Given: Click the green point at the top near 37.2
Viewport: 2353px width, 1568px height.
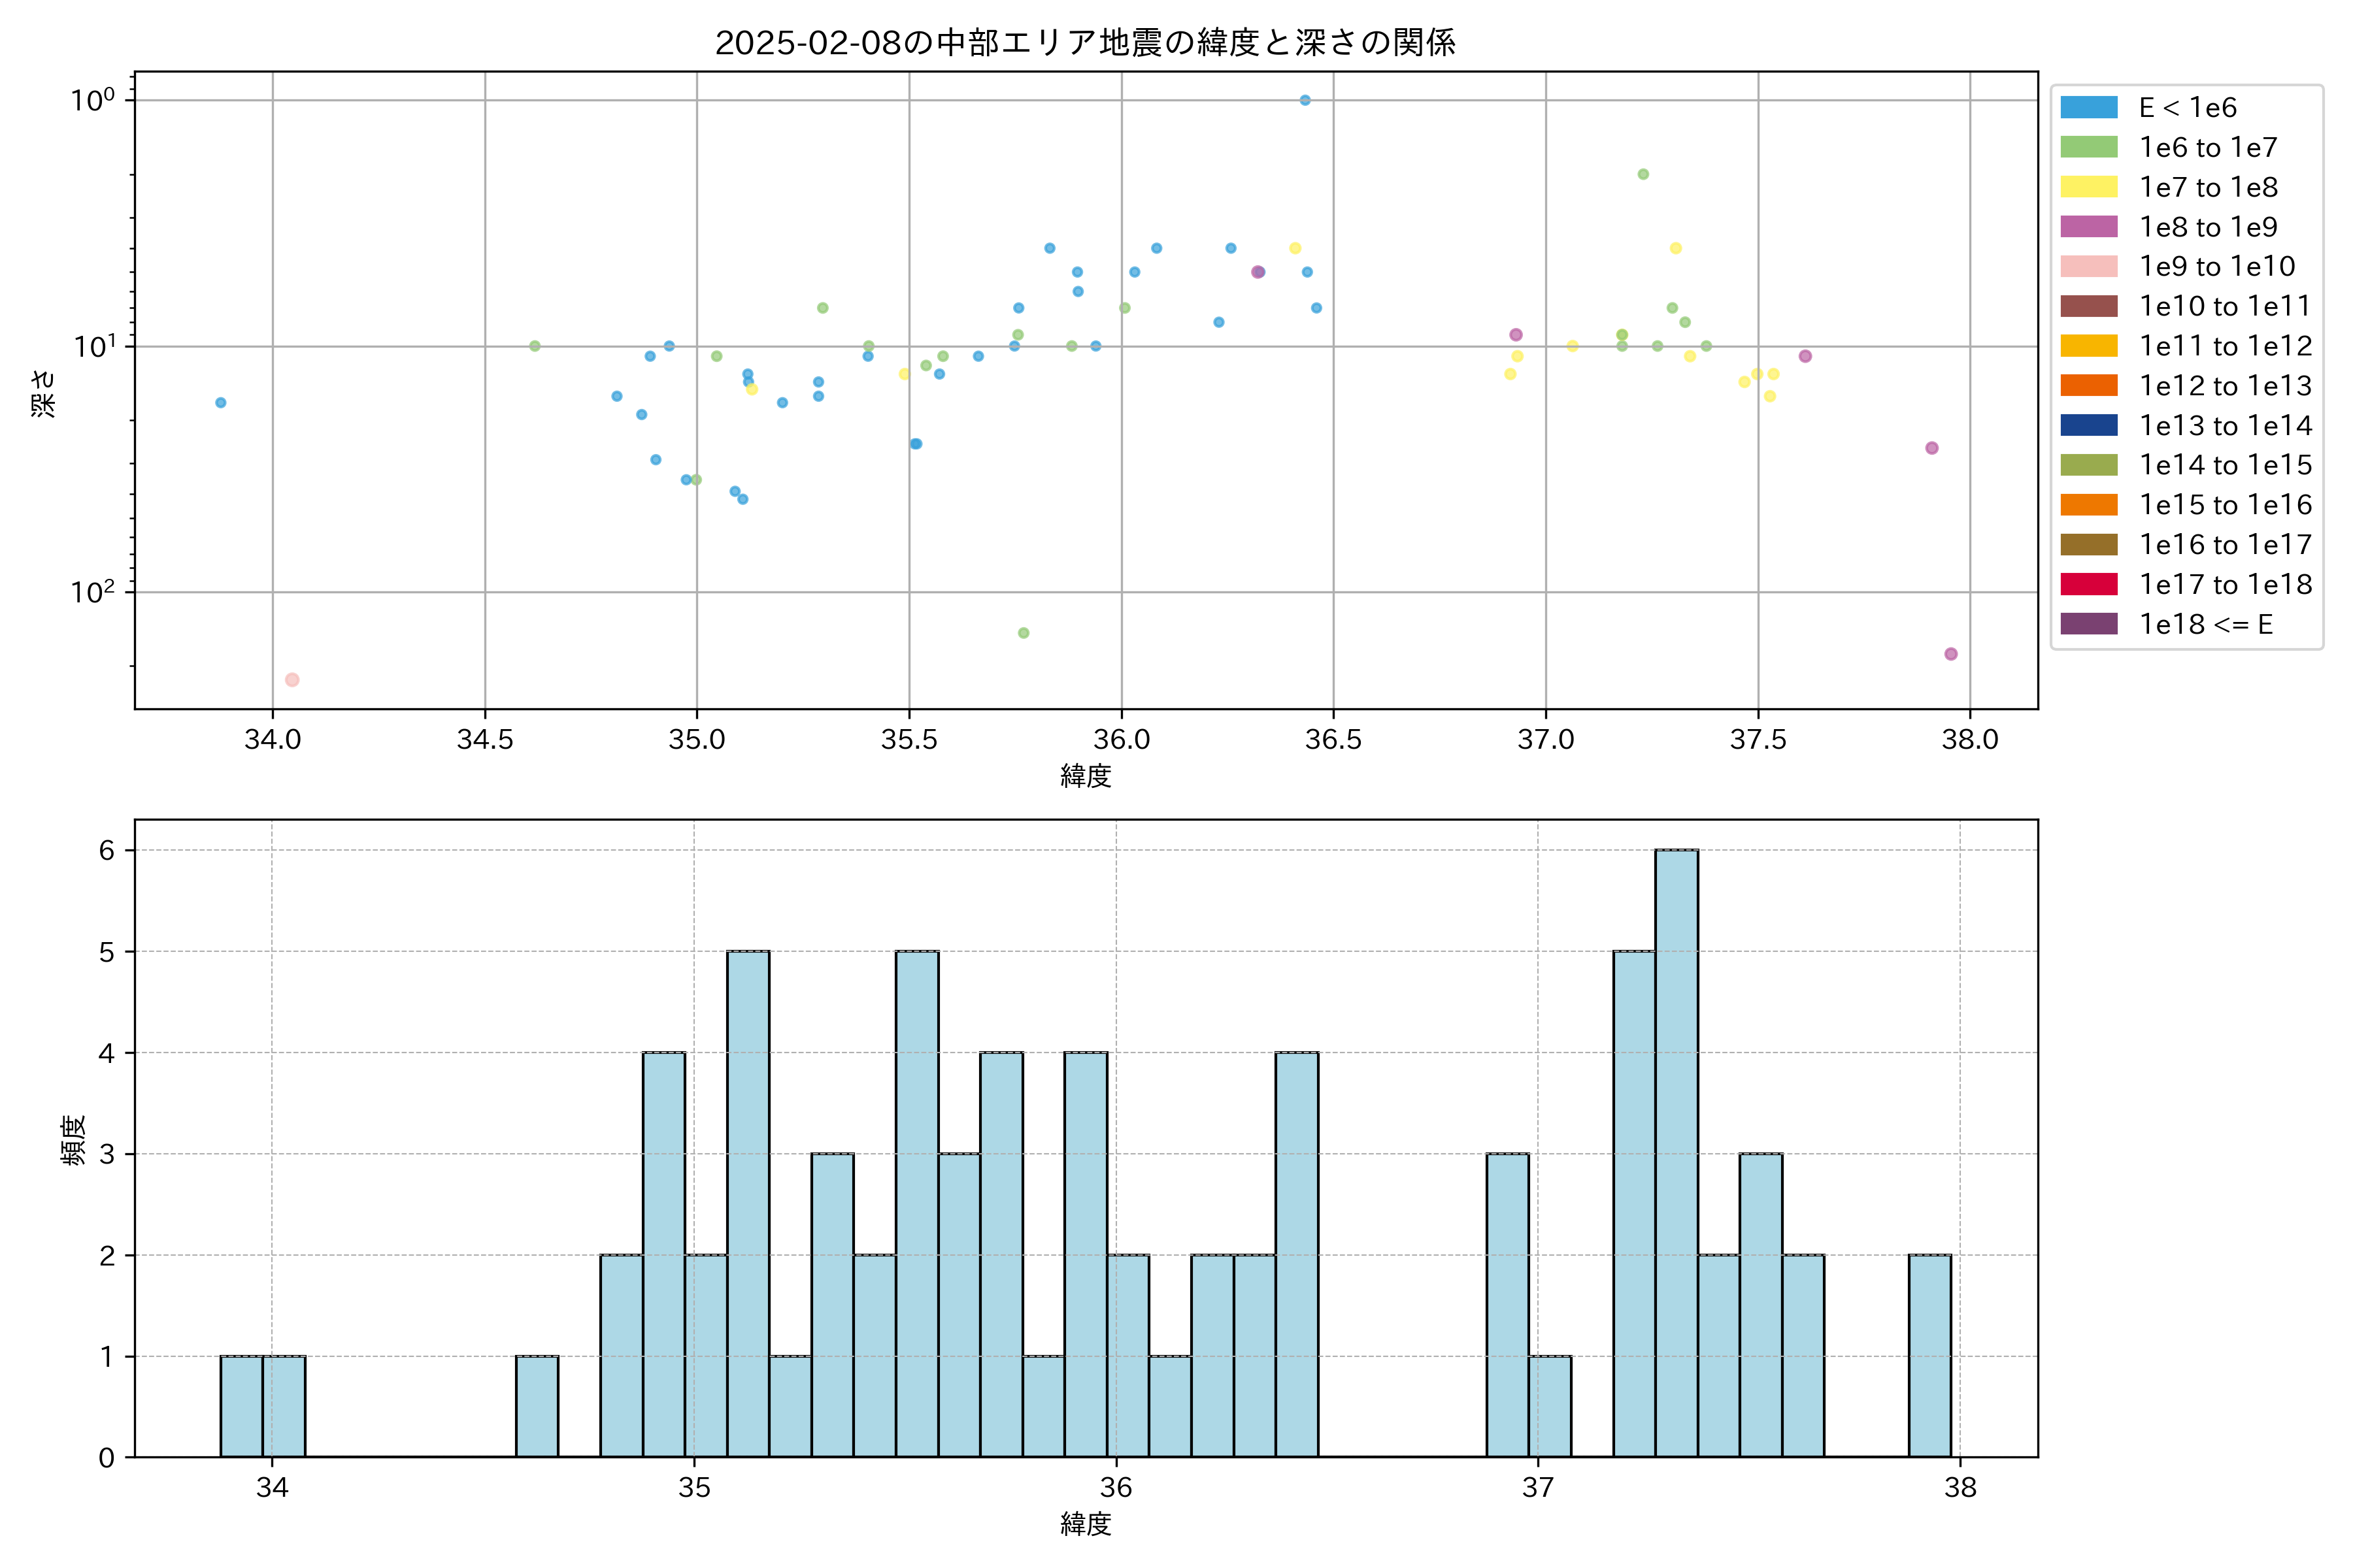Looking at the screenshot, I should click(x=1643, y=174).
